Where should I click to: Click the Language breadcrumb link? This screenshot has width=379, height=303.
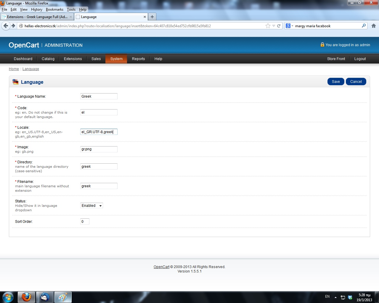[31, 69]
